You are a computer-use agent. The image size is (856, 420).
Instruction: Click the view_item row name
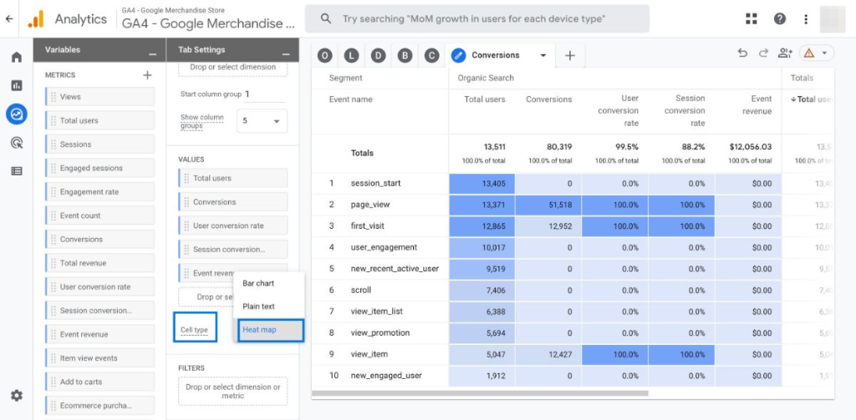pyautogui.click(x=369, y=354)
